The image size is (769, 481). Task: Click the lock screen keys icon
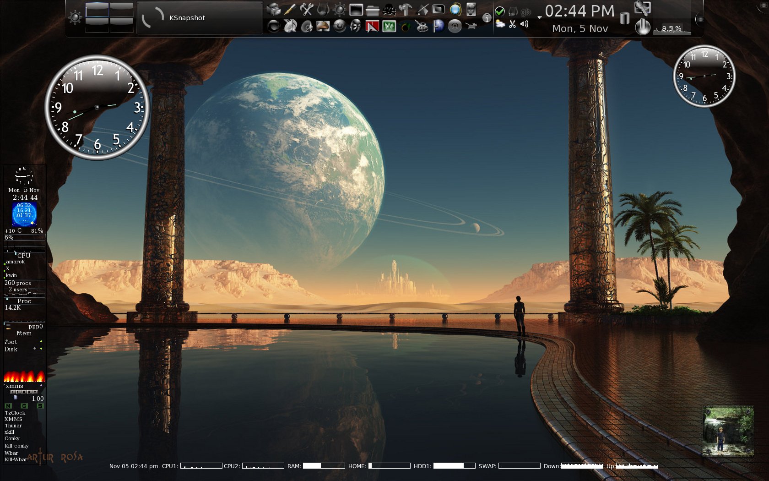(x=642, y=8)
